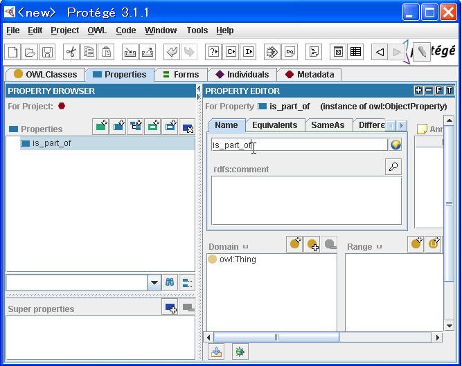Click the 'F' button in editor header
This screenshot has height=366, width=462.
click(439, 91)
